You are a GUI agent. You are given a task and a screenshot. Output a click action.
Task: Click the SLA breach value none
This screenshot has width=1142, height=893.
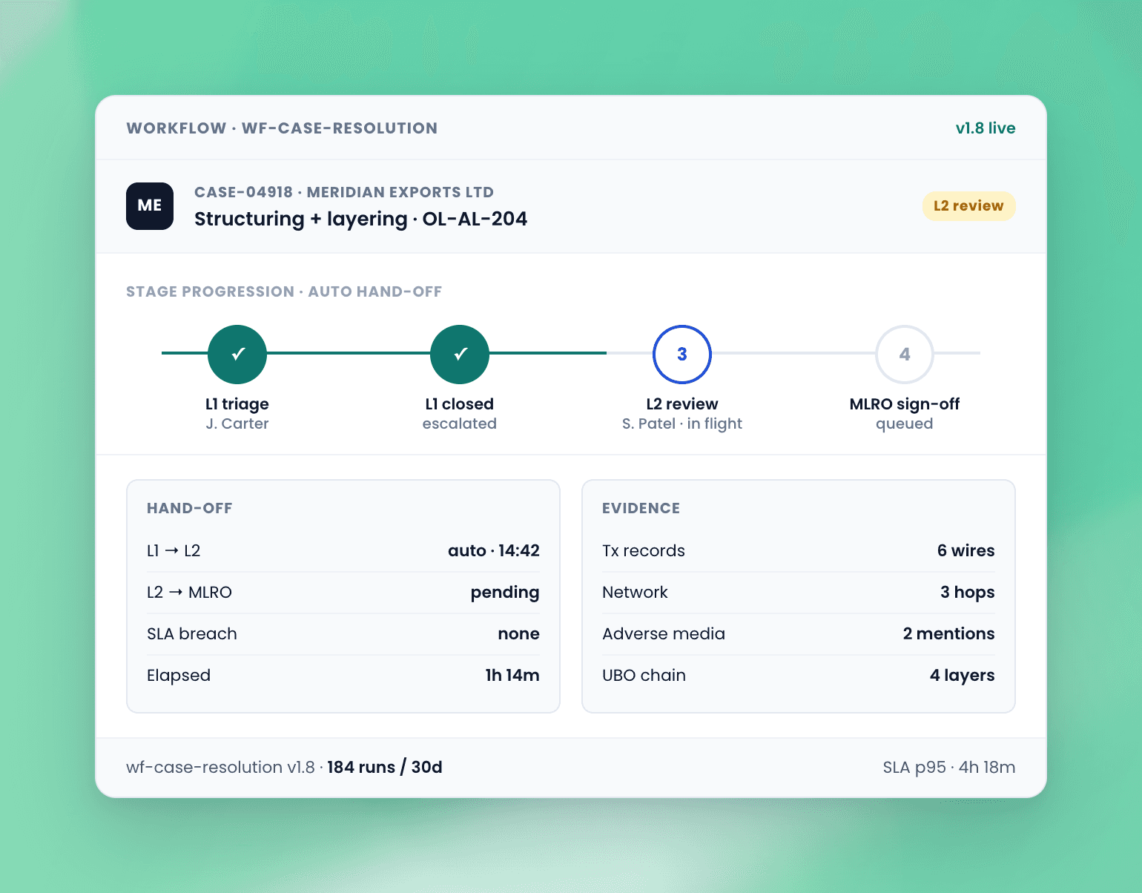(519, 633)
